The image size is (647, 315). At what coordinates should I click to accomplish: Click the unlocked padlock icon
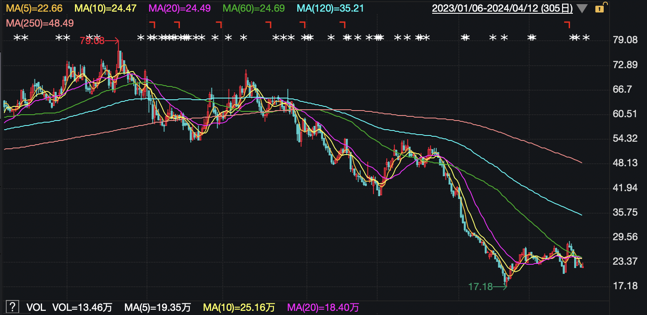(600, 8)
